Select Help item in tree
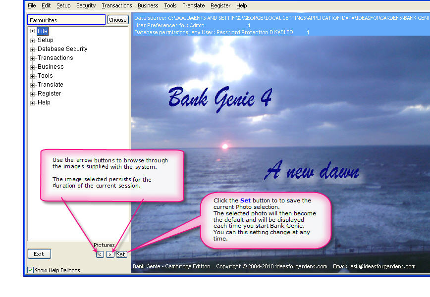The image size is (430, 297). pos(44,102)
